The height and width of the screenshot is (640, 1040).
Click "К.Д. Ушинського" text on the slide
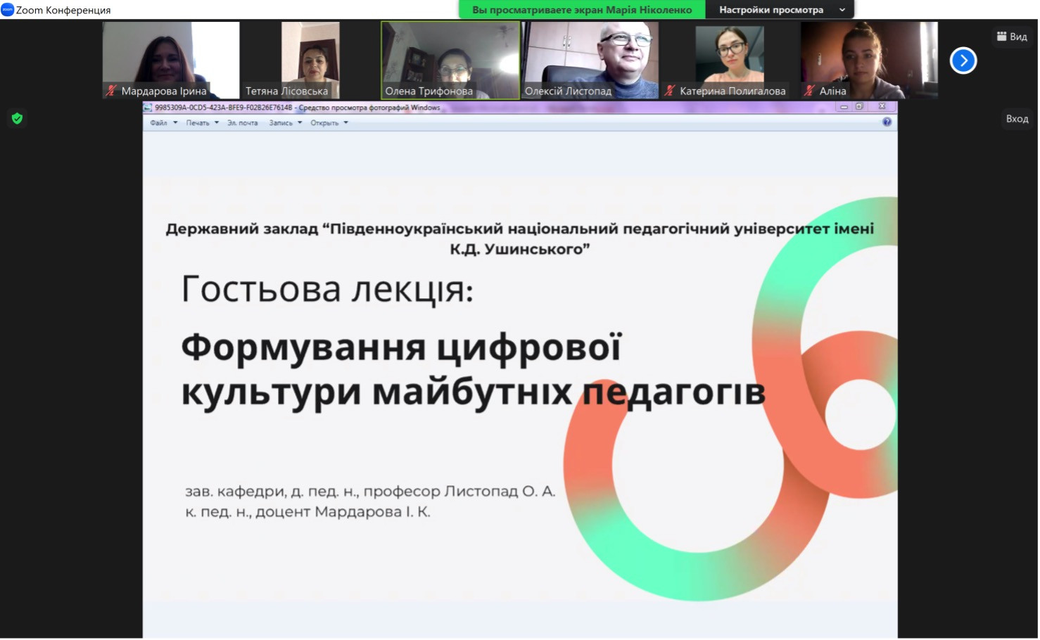click(520, 249)
